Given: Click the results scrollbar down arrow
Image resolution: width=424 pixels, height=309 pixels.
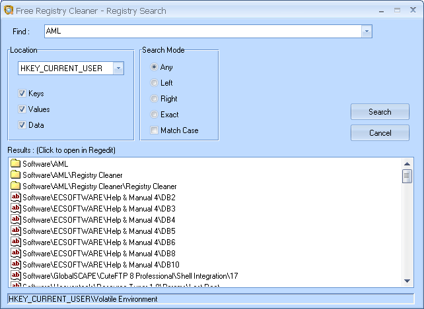Looking at the screenshot, I should click(x=407, y=281).
